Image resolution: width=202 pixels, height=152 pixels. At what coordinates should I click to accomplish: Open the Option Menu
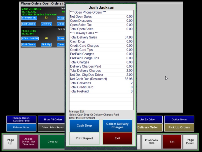click(x=179, y=119)
